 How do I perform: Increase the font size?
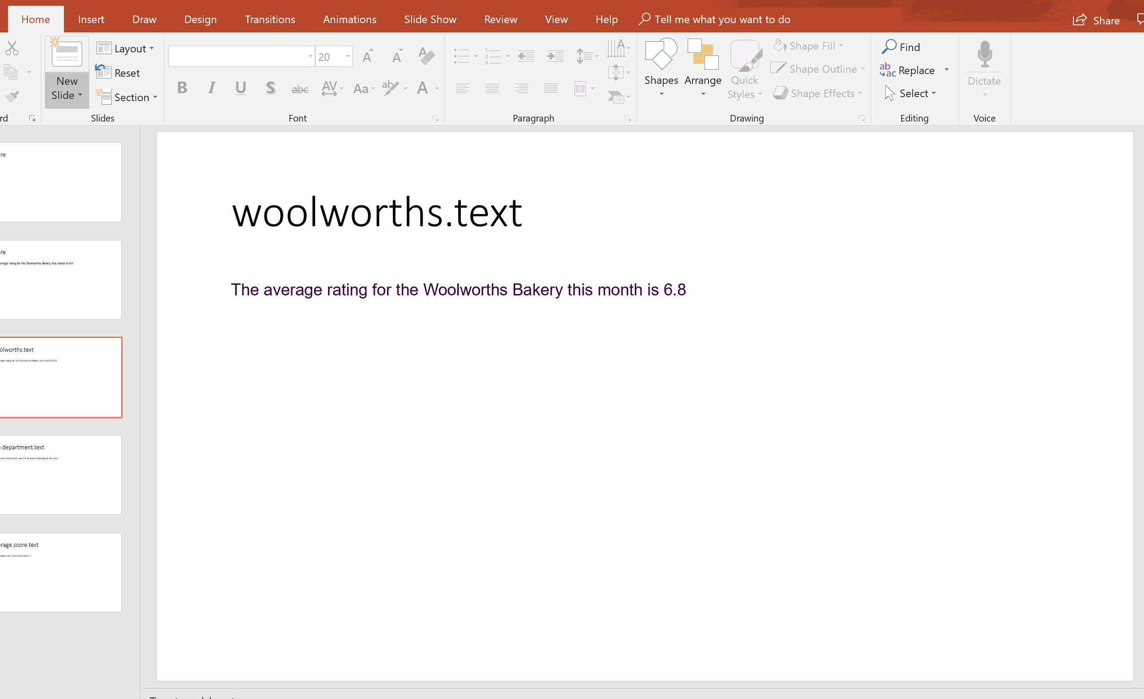click(x=367, y=55)
